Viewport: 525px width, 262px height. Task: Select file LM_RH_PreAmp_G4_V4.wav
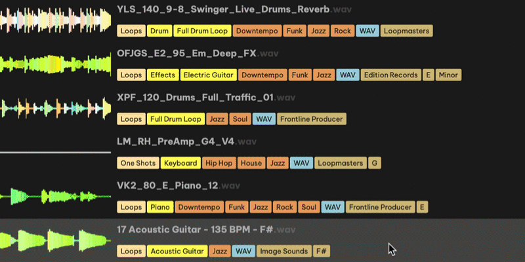coord(186,141)
